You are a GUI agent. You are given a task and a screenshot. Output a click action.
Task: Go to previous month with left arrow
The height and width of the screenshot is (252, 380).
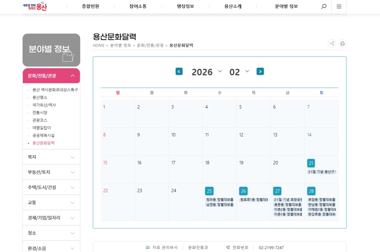coord(179,71)
